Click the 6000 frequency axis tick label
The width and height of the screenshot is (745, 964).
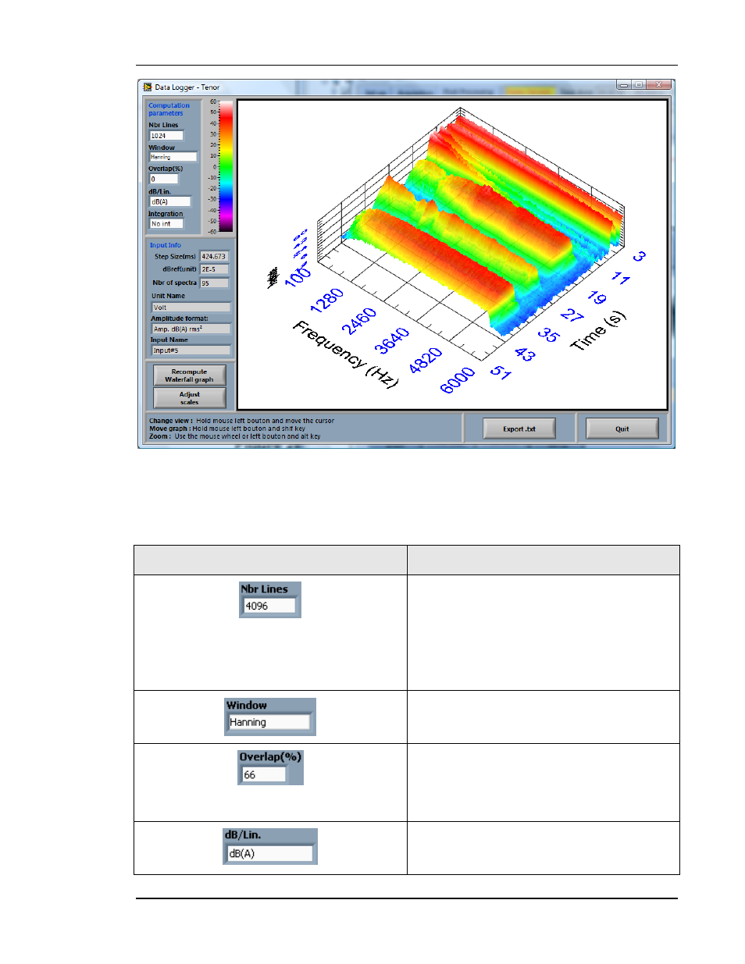pyautogui.click(x=458, y=380)
